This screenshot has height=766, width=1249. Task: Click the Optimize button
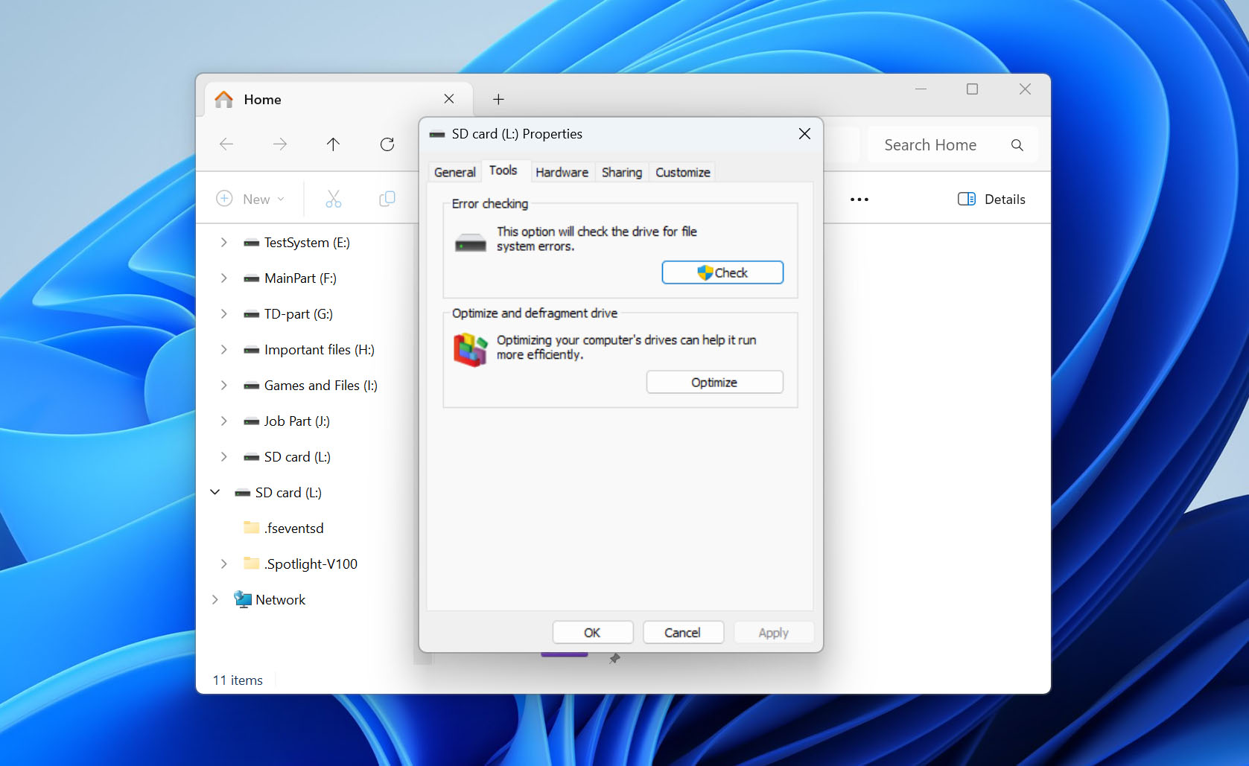tap(714, 382)
